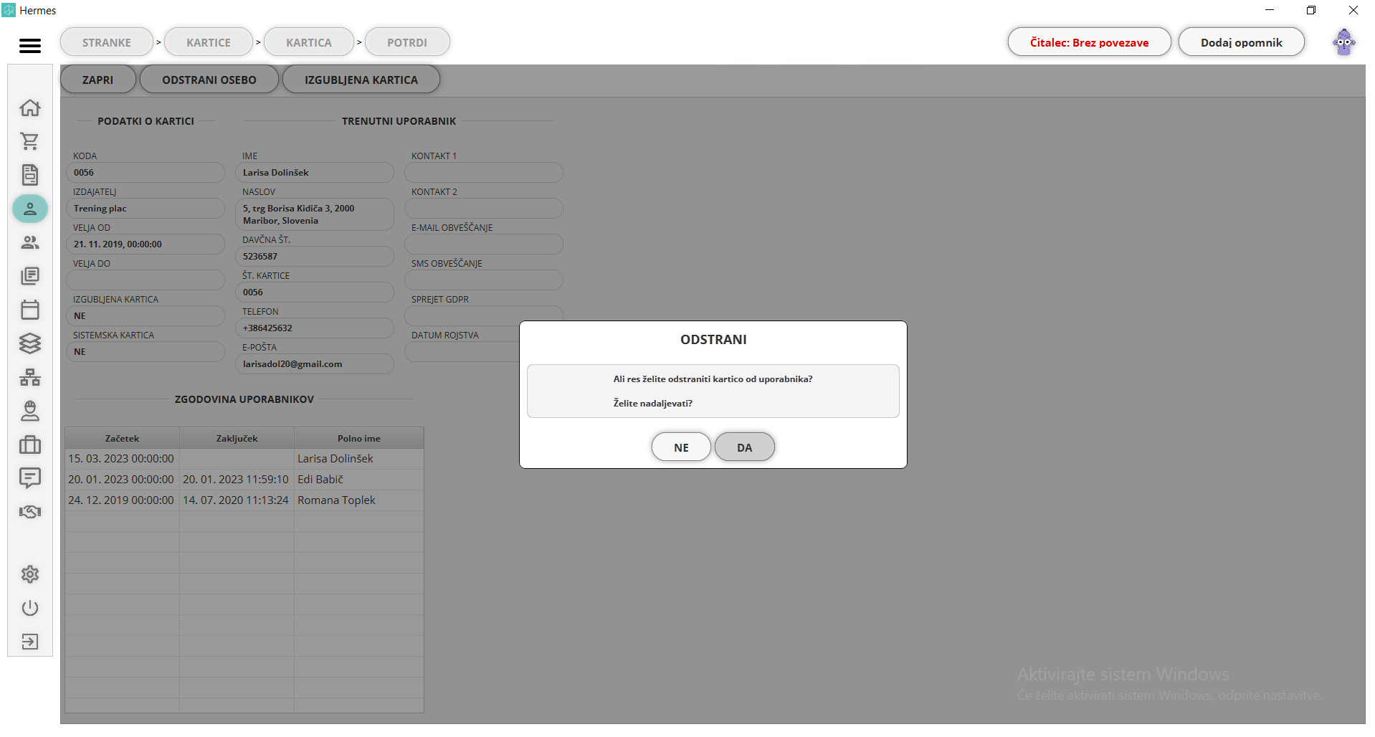
Task: Click the VELJA OD date field
Action: pyautogui.click(x=146, y=244)
